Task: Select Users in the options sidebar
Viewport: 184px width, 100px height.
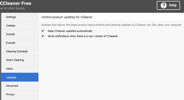Action: [x=9, y=68]
